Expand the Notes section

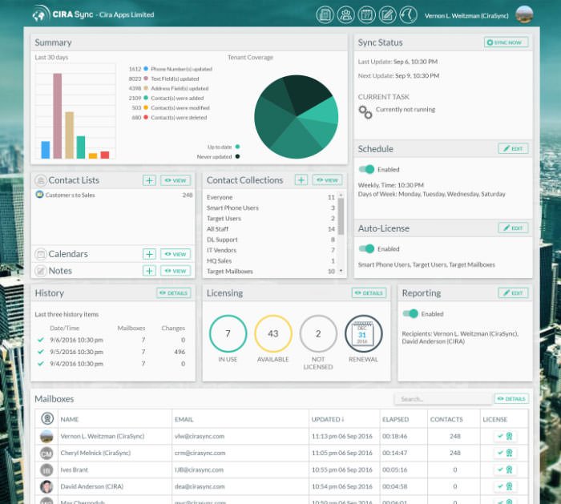point(60,271)
